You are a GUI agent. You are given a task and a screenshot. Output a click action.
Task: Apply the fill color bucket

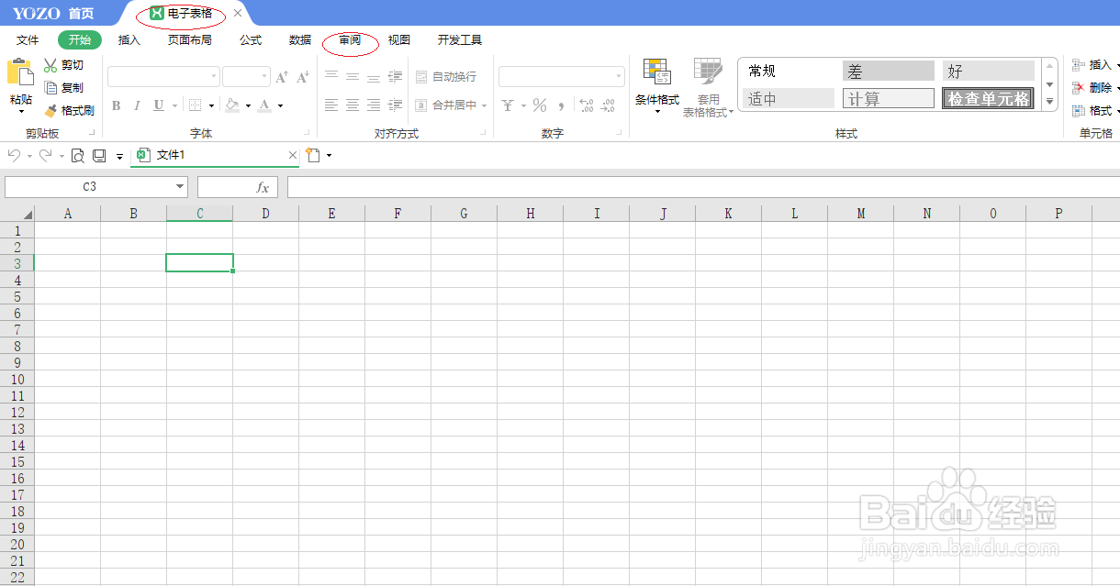click(x=232, y=105)
